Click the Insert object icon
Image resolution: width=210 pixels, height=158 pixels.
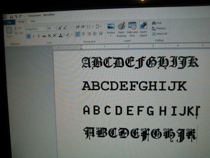[x=143, y=29]
